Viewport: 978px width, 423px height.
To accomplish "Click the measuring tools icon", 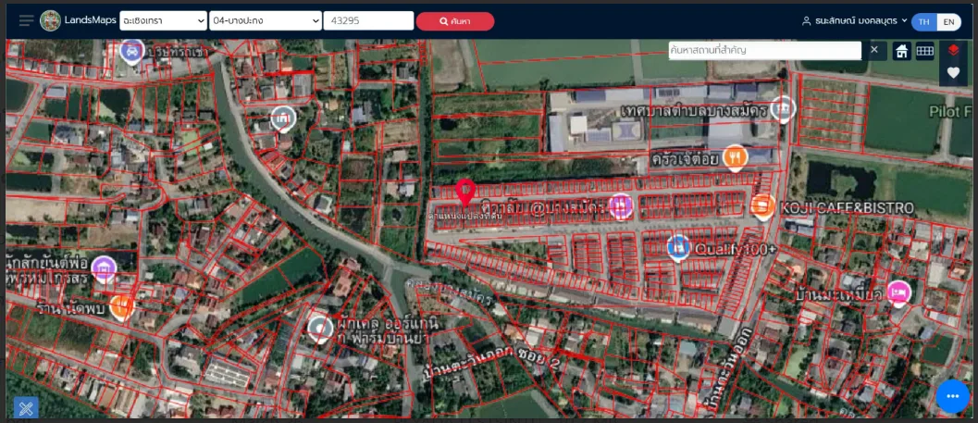I will click(26, 408).
